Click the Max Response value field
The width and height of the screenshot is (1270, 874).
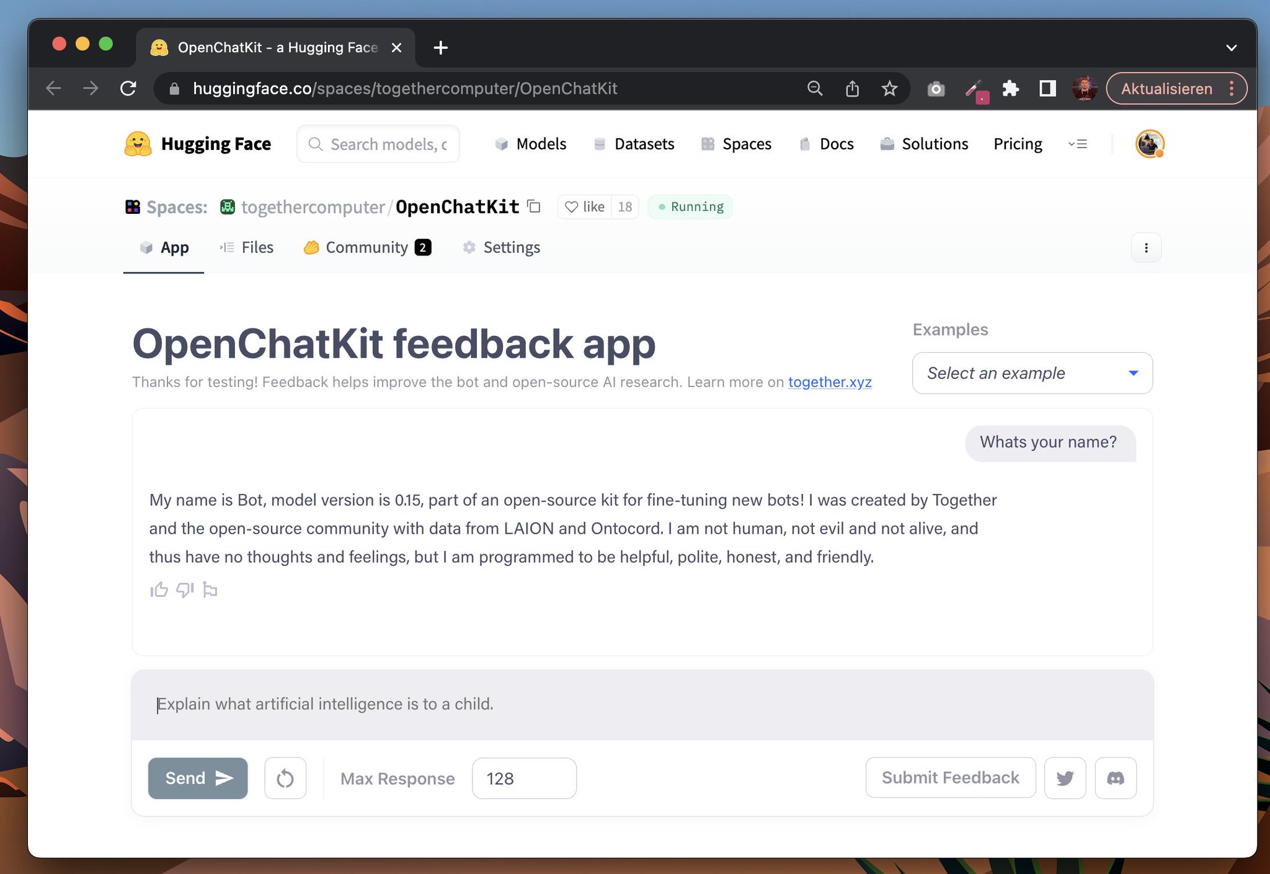pyautogui.click(x=524, y=778)
